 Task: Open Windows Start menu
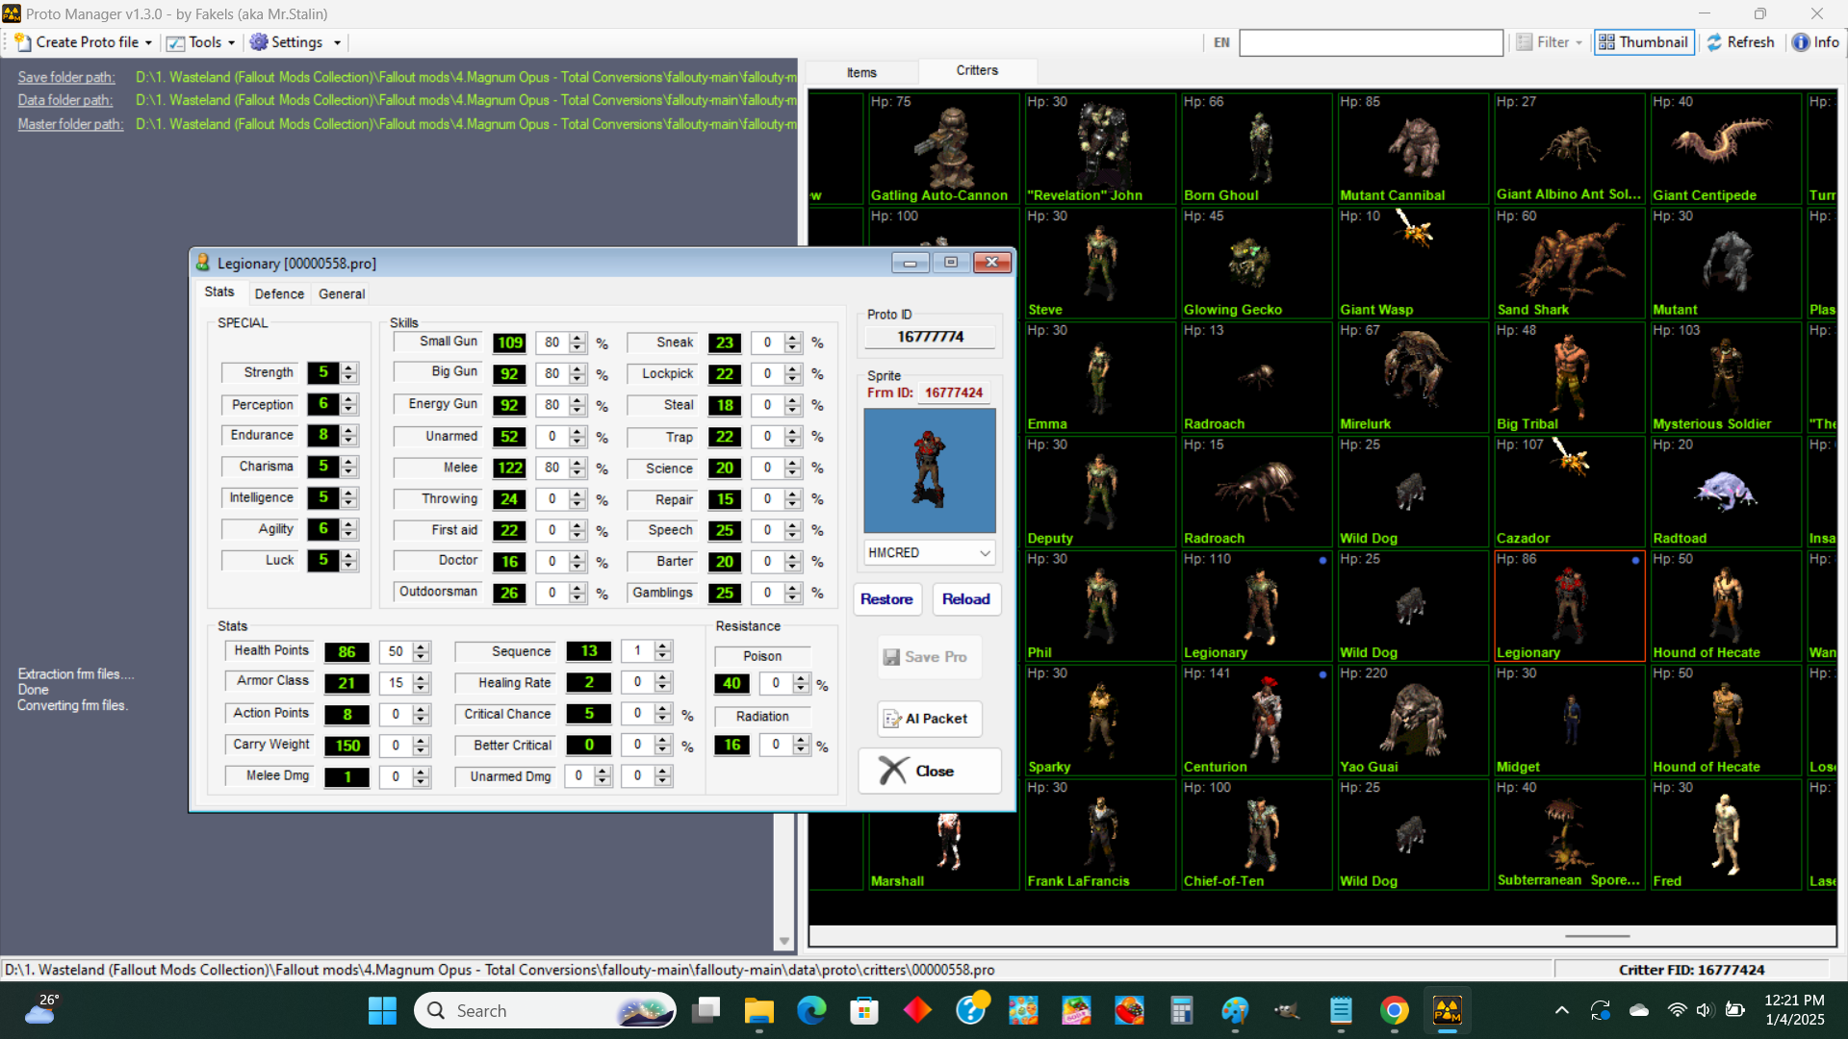click(x=382, y=1011)
